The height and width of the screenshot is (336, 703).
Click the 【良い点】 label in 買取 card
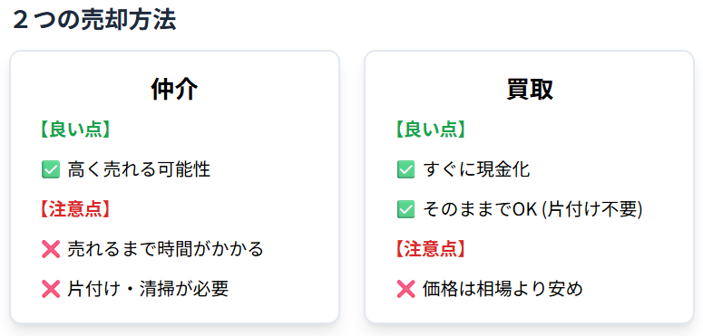coord(430,130)
